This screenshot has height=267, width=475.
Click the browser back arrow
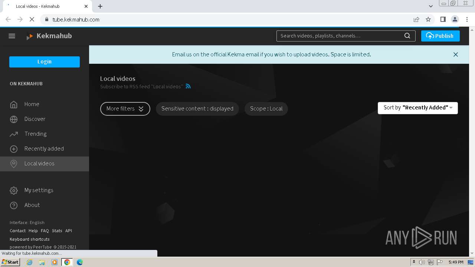click(x=8, y=20)
